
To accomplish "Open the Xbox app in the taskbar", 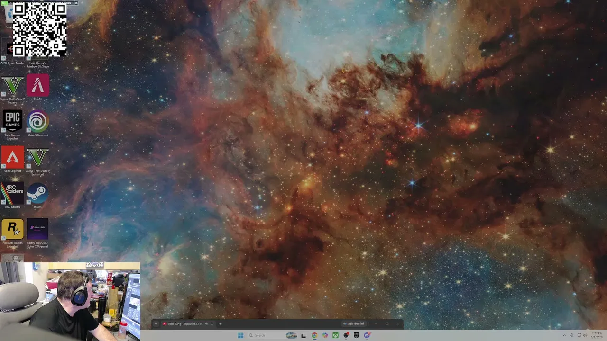I will coord(335,335).
